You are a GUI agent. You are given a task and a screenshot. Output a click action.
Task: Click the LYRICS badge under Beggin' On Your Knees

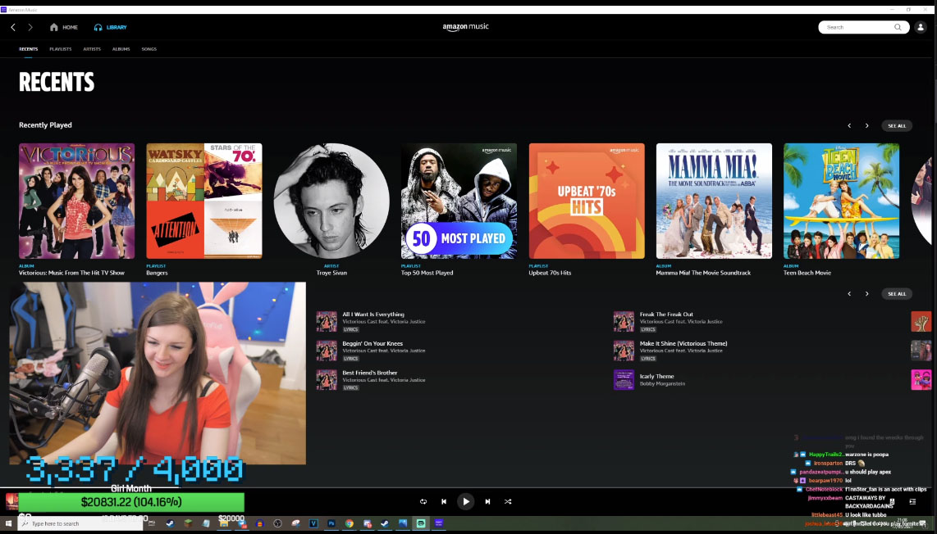[351, 359]
